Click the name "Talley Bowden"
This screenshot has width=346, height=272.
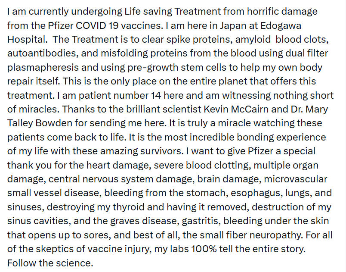point(48,123)
